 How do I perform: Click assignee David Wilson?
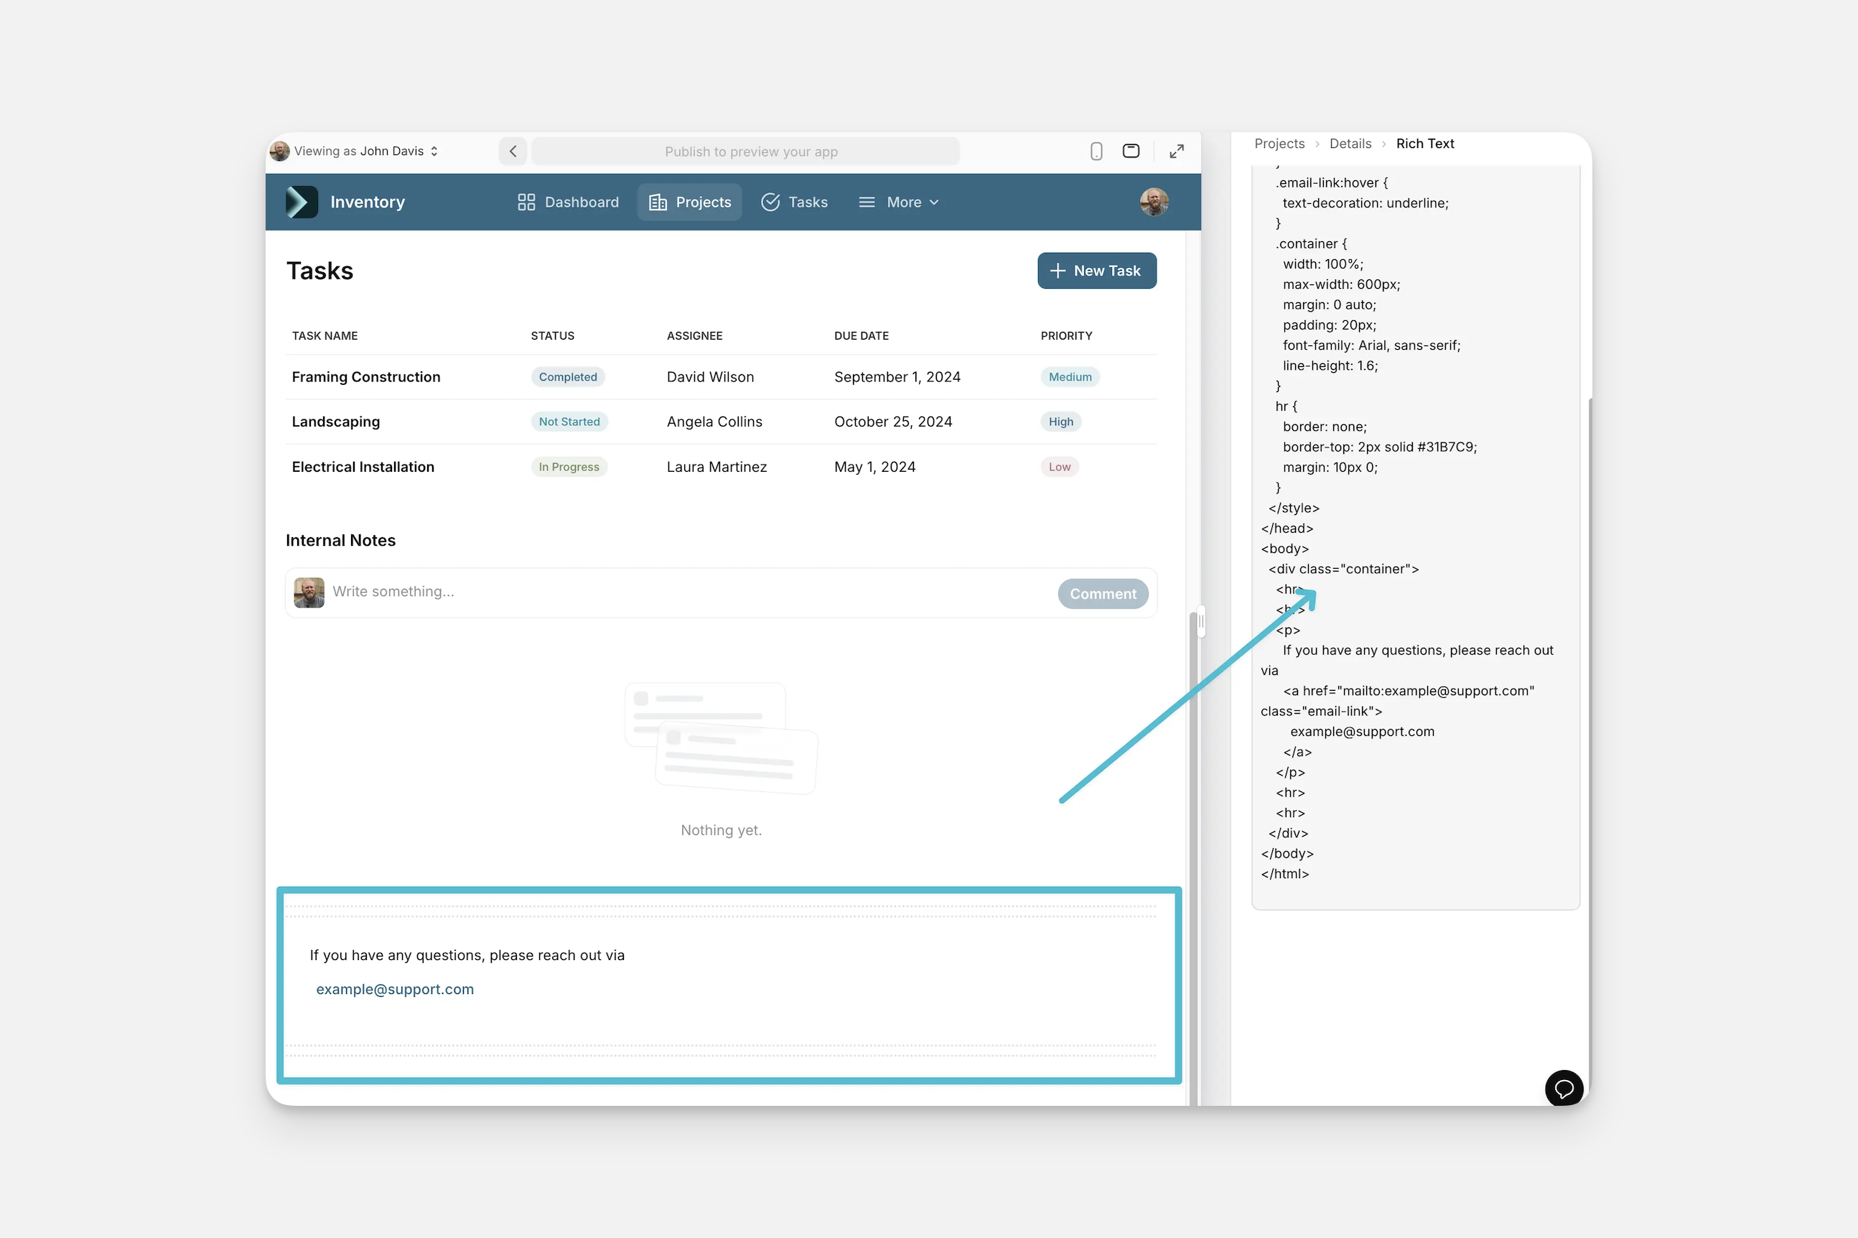tap(710, 376)
